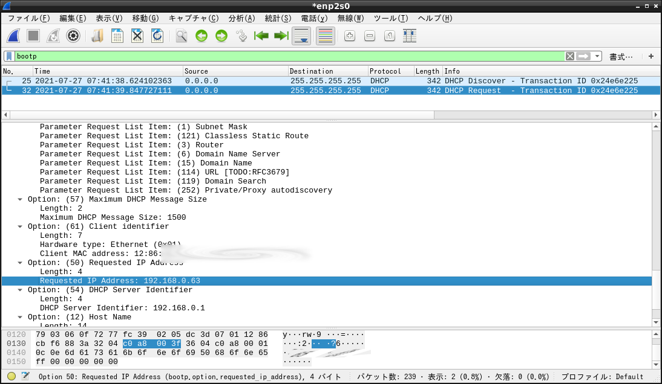Zoom in on packet text
The image size is (662, 384).
[350, 36]
